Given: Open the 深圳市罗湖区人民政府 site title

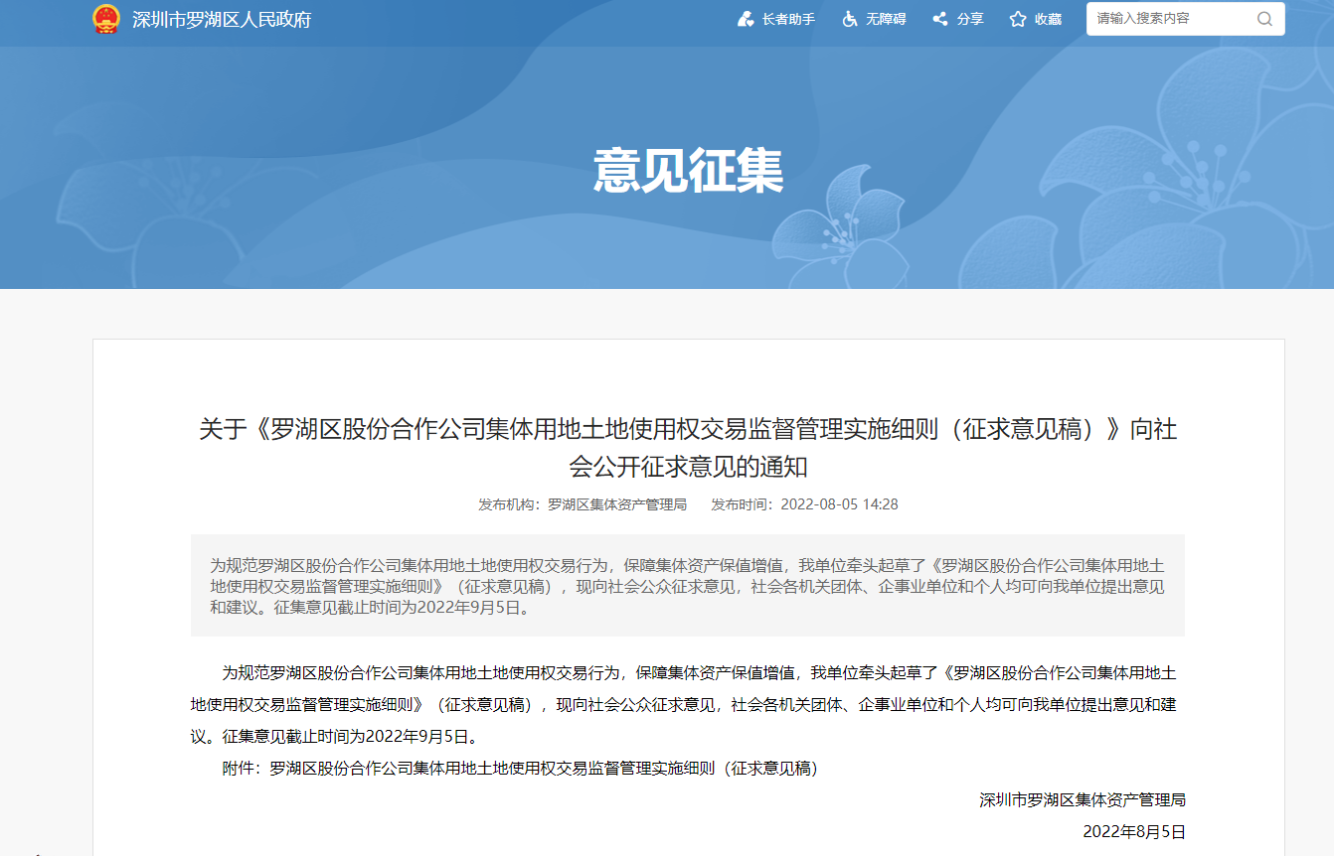Looking at the screenshot, I should point(222,20).
